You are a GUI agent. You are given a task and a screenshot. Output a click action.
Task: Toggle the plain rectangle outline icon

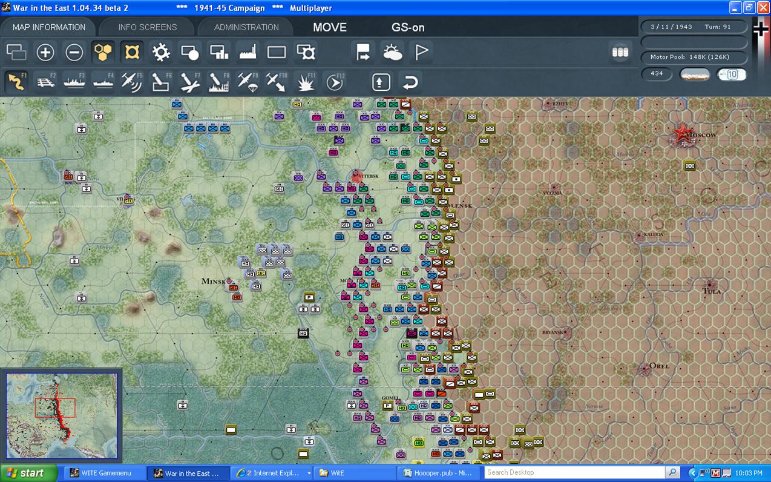click(277, 53)
